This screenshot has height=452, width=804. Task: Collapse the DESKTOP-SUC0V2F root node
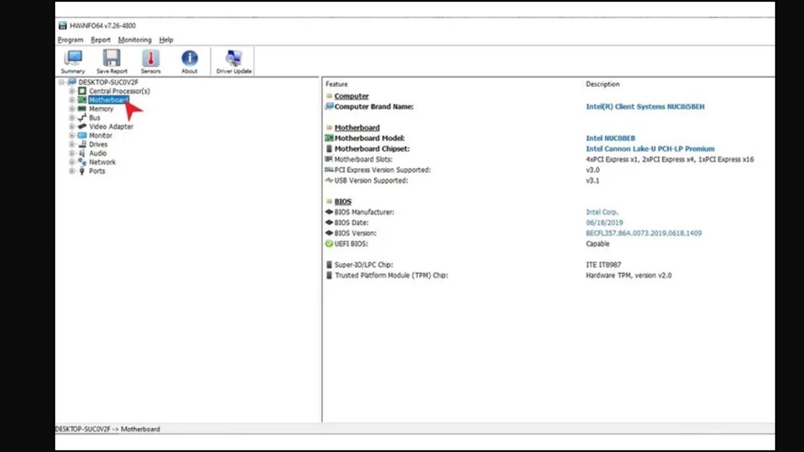pos(62,82)
